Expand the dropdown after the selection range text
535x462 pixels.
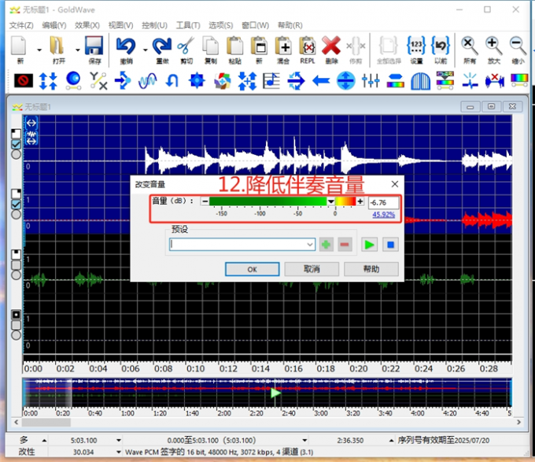pos(304,440)
